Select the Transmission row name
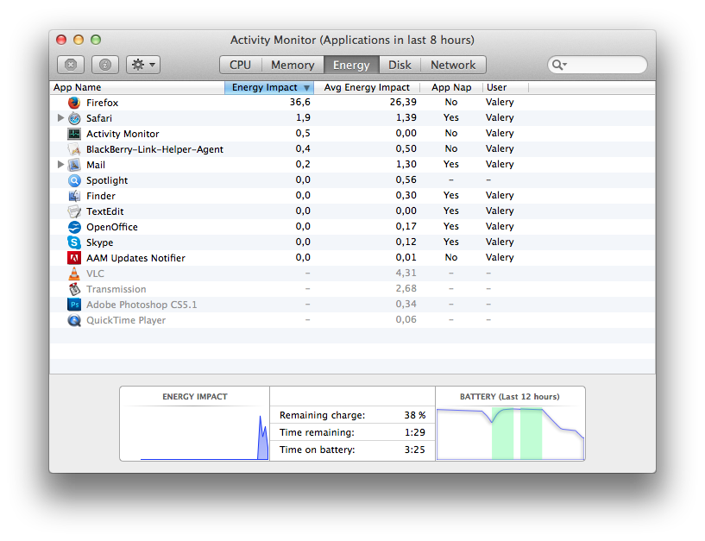 tap(116, 289)
